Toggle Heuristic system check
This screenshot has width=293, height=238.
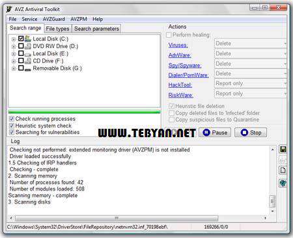(12, 126)
